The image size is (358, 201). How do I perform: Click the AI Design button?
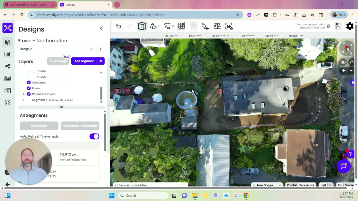[x=58, y=61]
